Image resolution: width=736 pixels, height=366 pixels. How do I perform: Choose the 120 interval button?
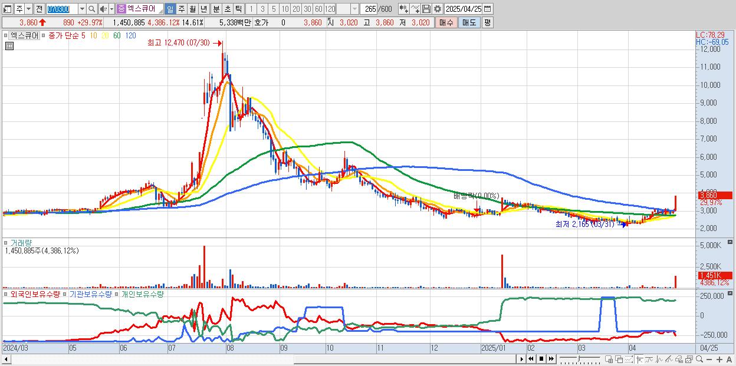pos(330,9)
